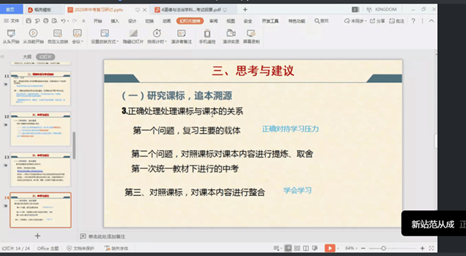
Task: Click the 查找 search button
Action: click(321, 21)
